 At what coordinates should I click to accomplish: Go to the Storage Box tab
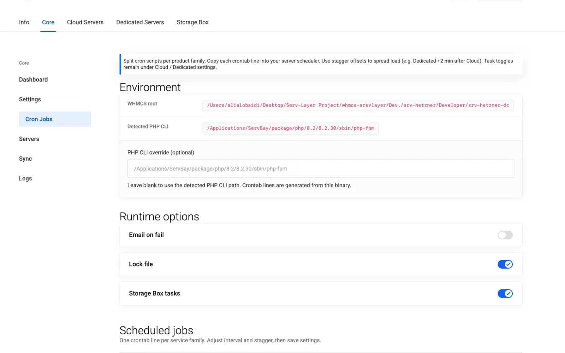click(192, 22)
